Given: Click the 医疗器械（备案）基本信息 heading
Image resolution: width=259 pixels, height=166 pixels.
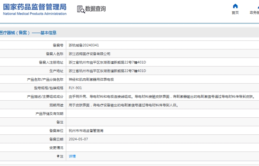Looking at the screenshot, I should pyautogui.click(x=28, y=33).
